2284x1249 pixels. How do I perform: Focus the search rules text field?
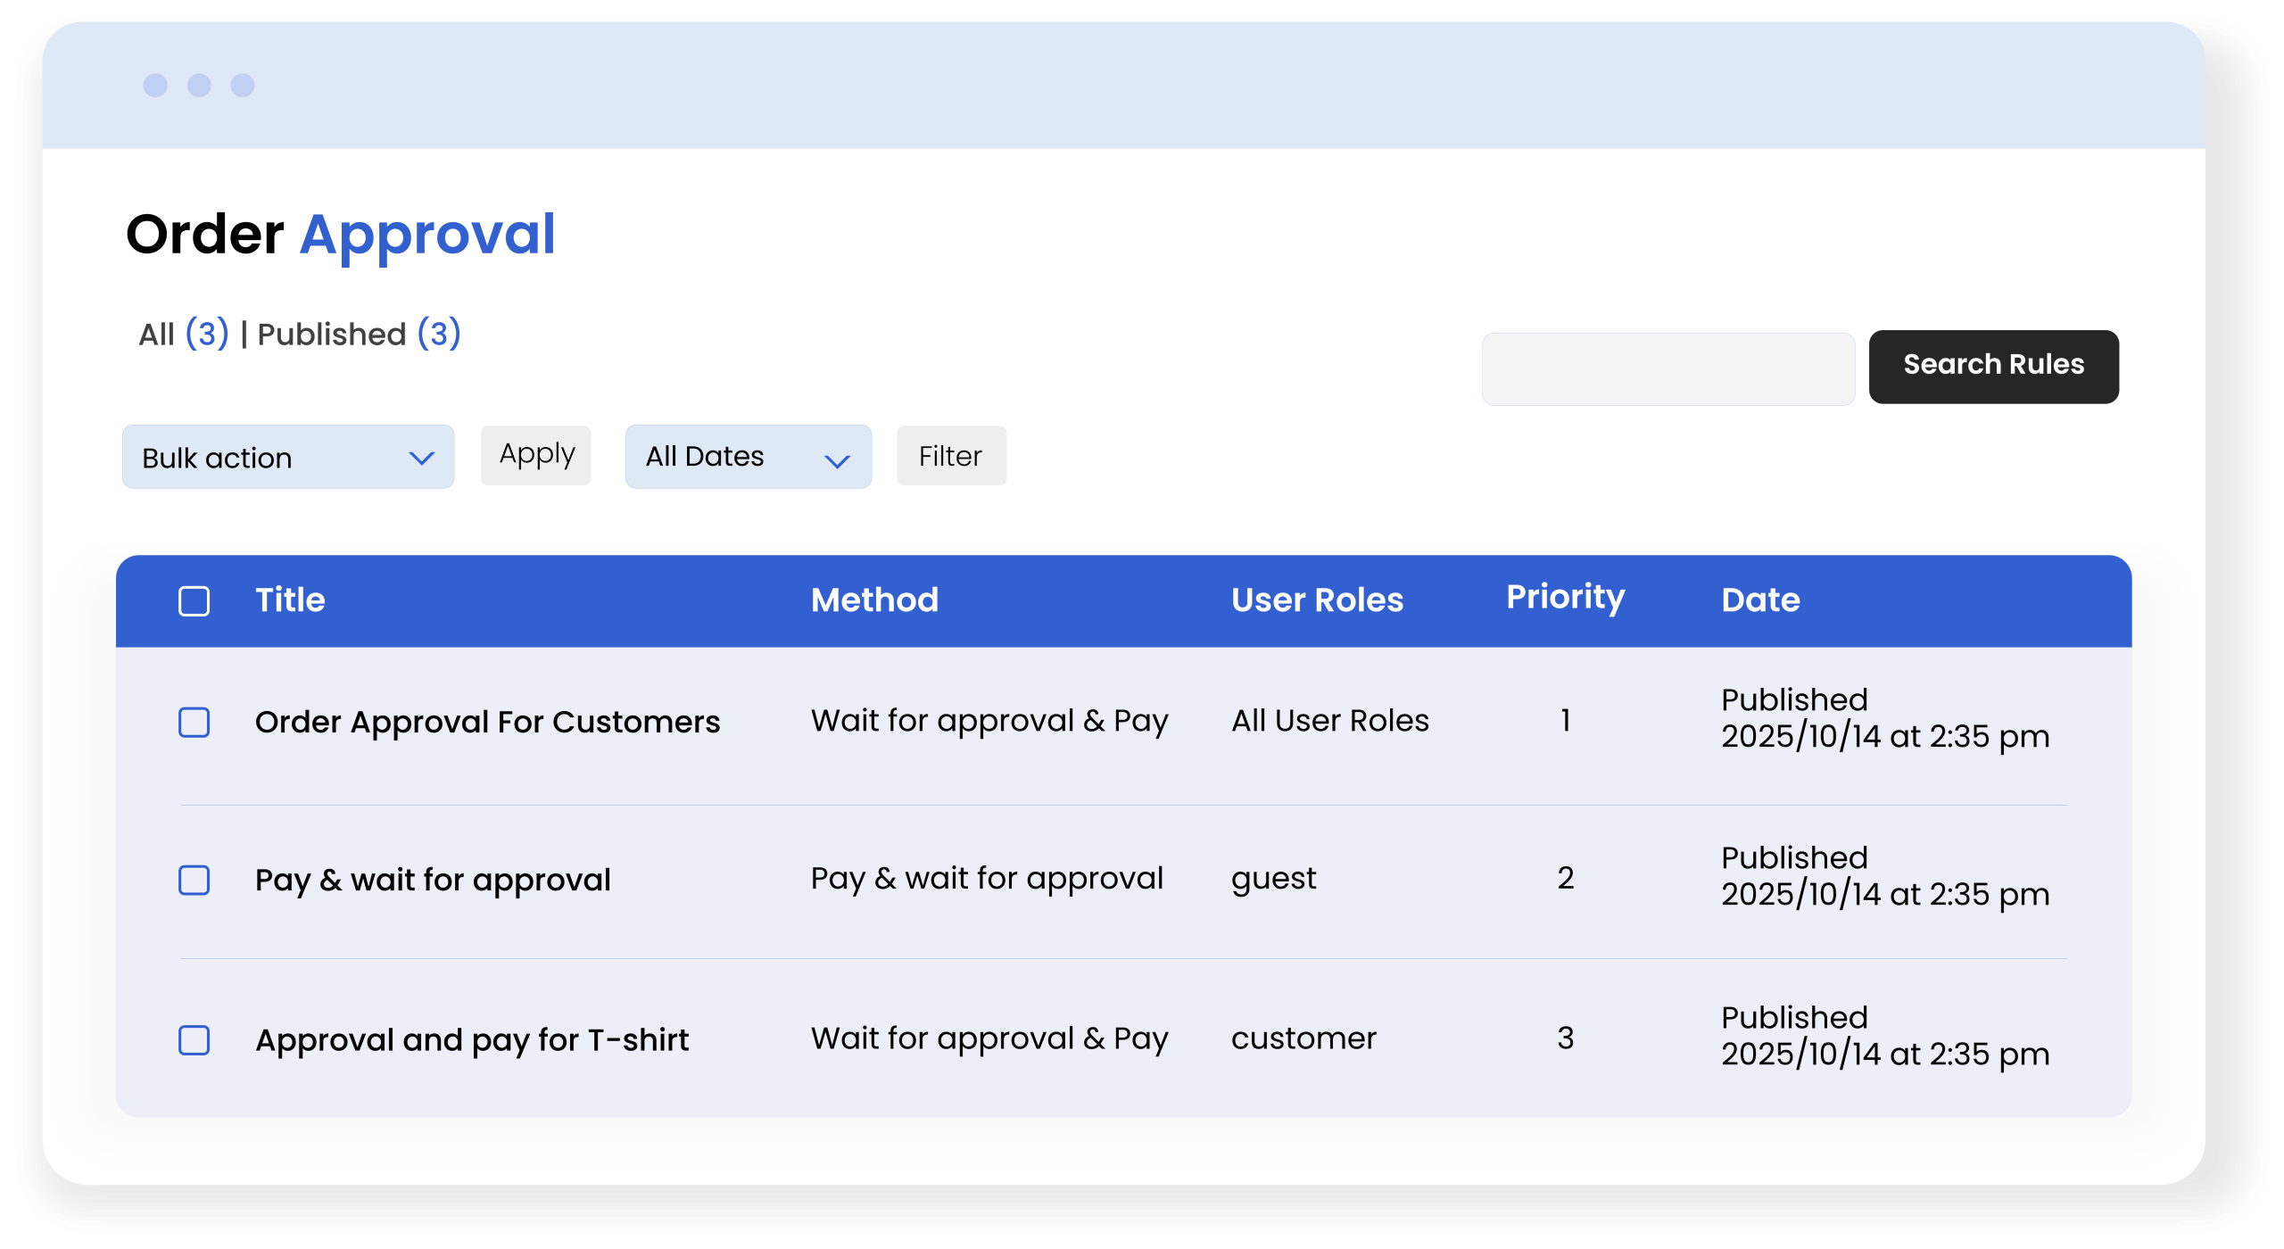point(1667,368)
